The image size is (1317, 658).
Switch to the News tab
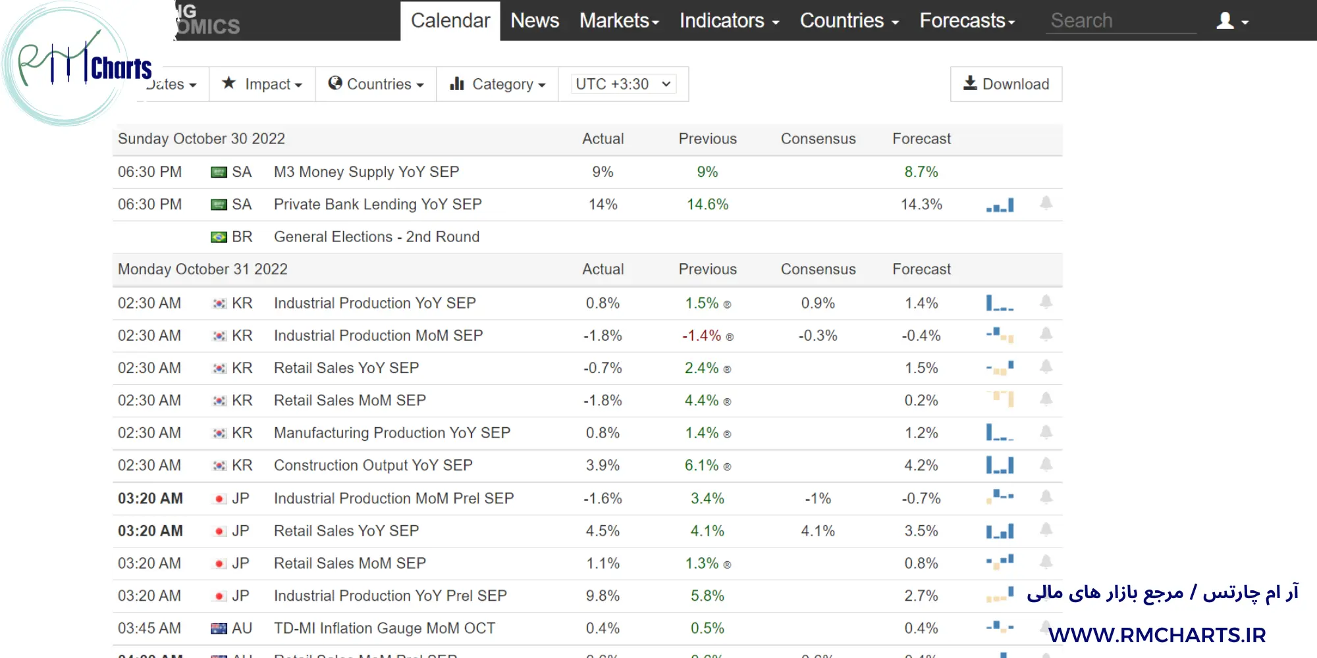pyautogui.click(x=535, y=21)
